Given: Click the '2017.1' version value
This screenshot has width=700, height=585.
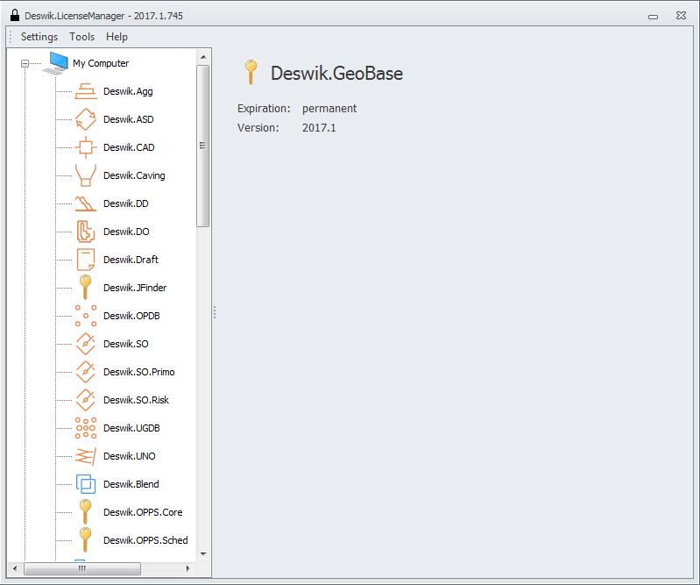Looking at the screenshot, I should click(x=319, y=128).
